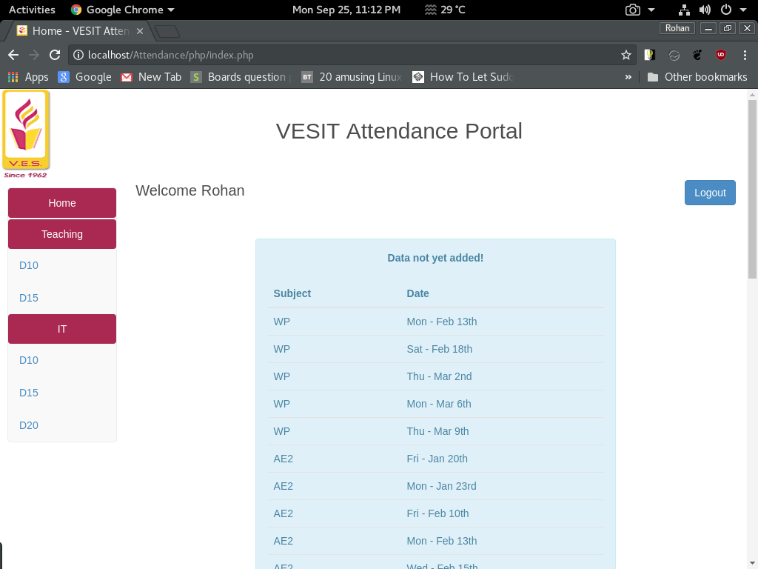Select the Mon - Jan 23rd date cell
The image size is (758, 569).
(x=441, y=486)
